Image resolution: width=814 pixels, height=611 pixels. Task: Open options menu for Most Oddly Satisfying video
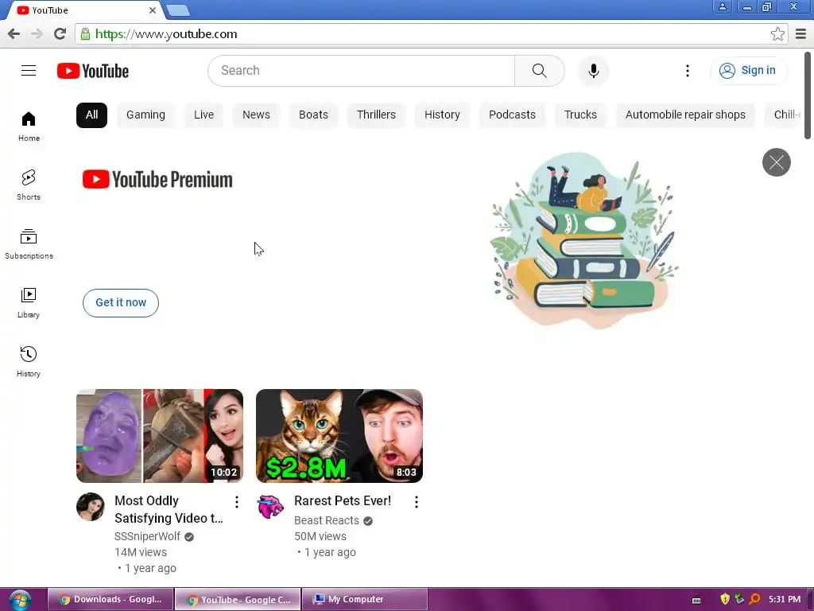coord(237,501)
